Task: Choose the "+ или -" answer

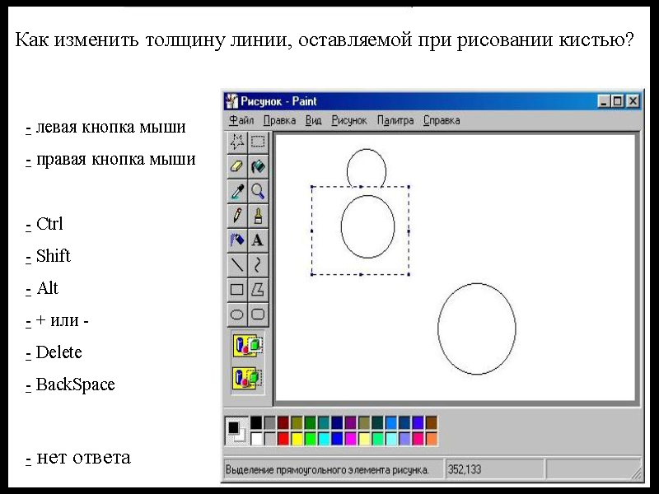Action: (x=57, y=320)
